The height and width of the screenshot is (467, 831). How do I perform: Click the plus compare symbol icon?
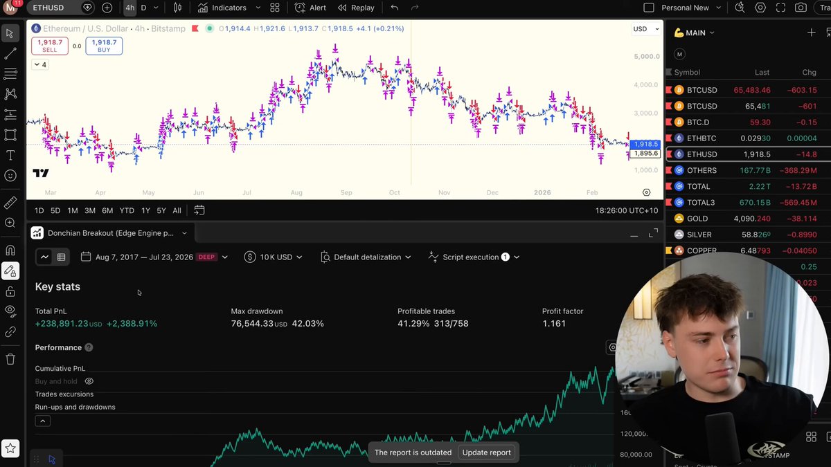[107, 8]
